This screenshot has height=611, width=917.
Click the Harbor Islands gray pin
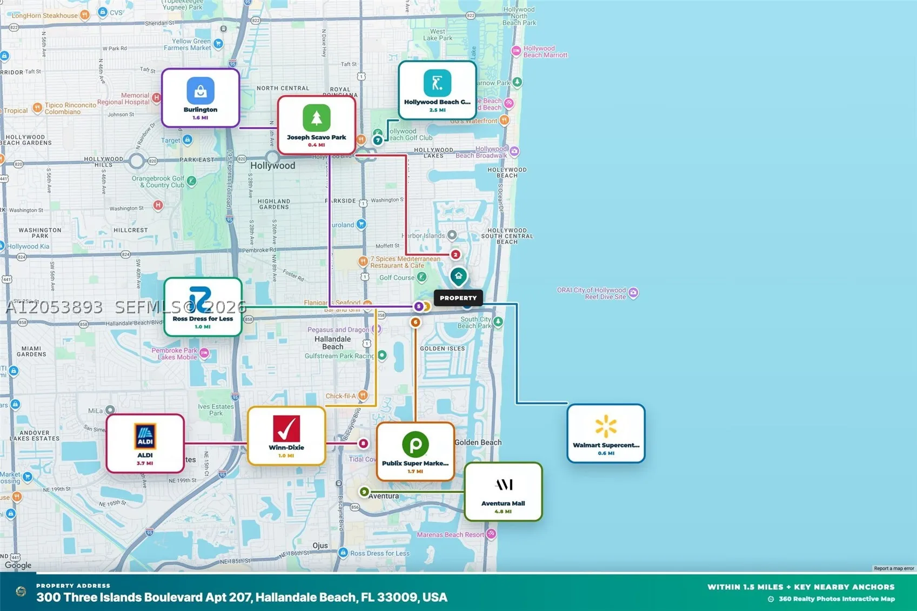pyautogui.click(x=452, y=235)
